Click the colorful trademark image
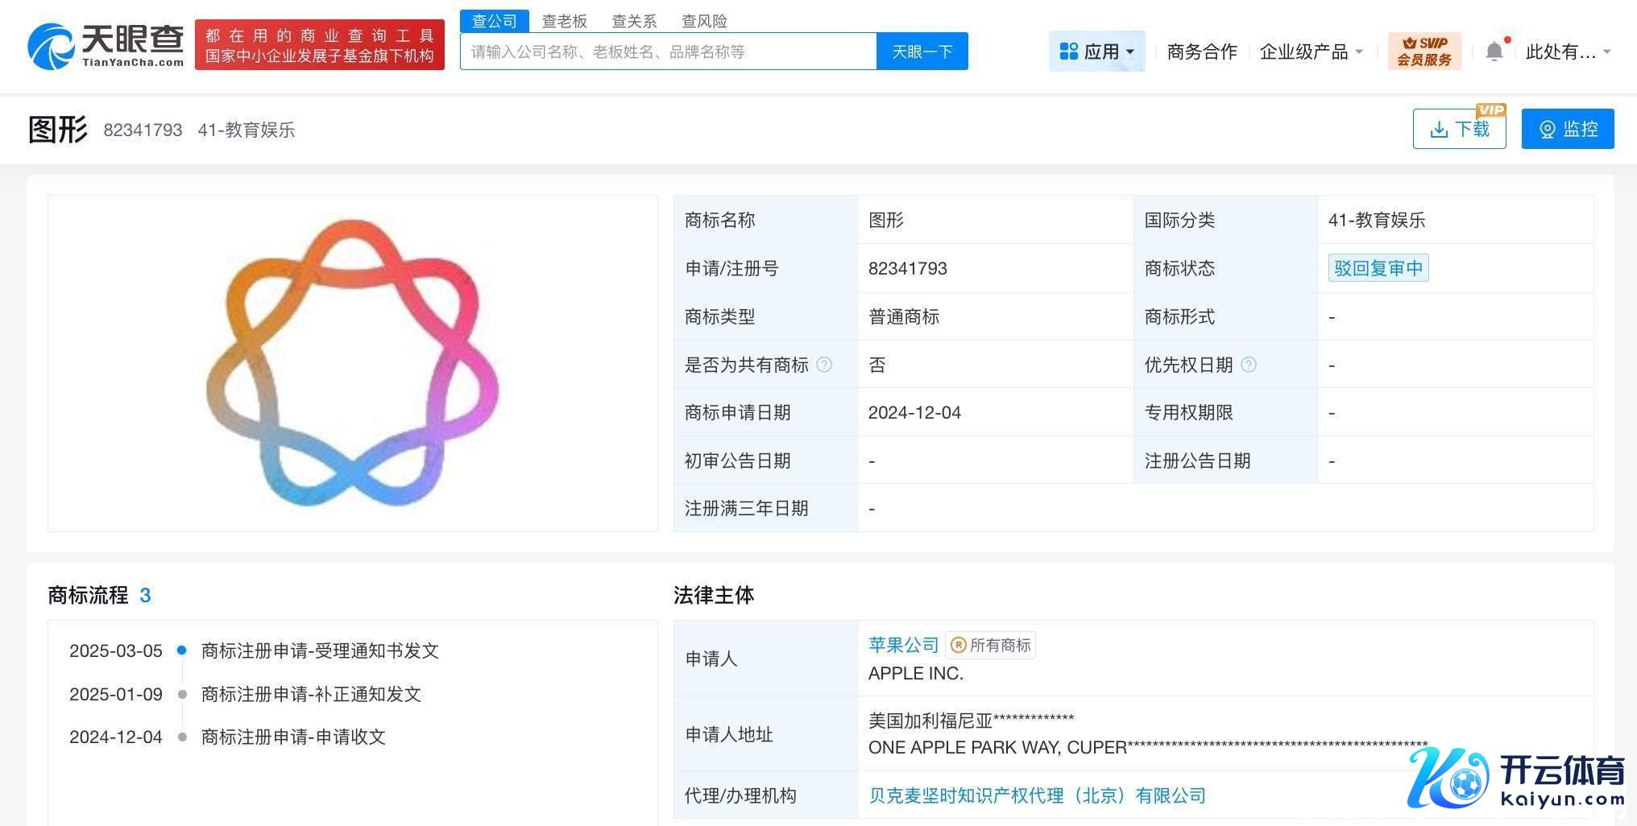 [353, 363]
